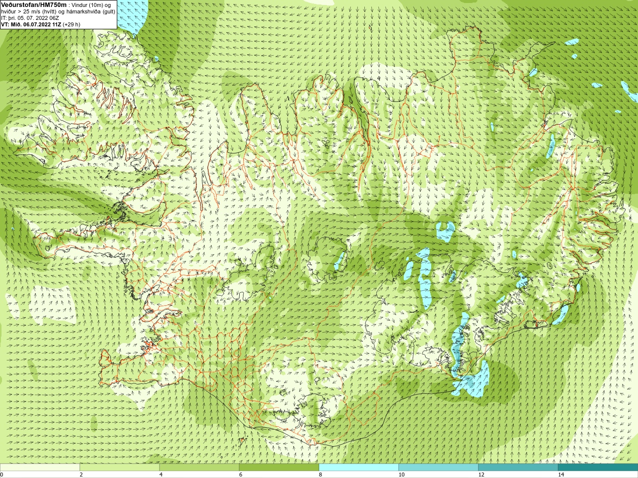The width and height of the screenshot is (638, 478).
Task: Click the "Vindur (10m) og" label
Action: 91,5
